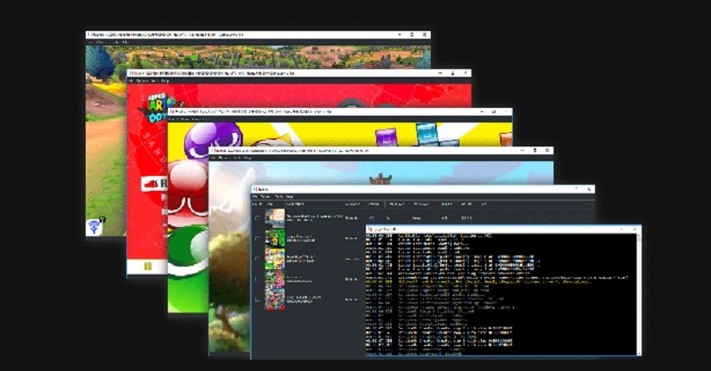This screenshot has height=371, width=711.
Task: Maximize the Super Mario Odyssey window
Action: coord(452,72)
